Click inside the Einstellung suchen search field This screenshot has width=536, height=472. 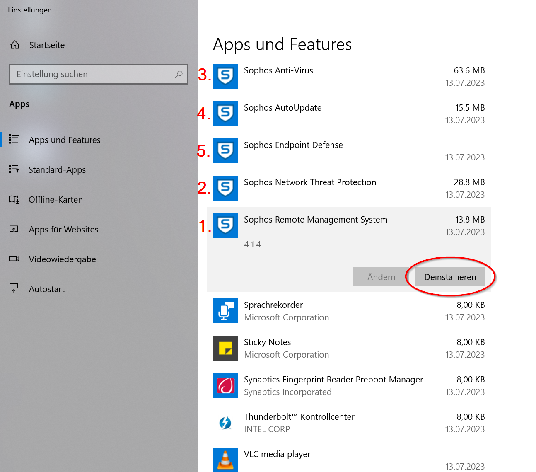(98, 74)
